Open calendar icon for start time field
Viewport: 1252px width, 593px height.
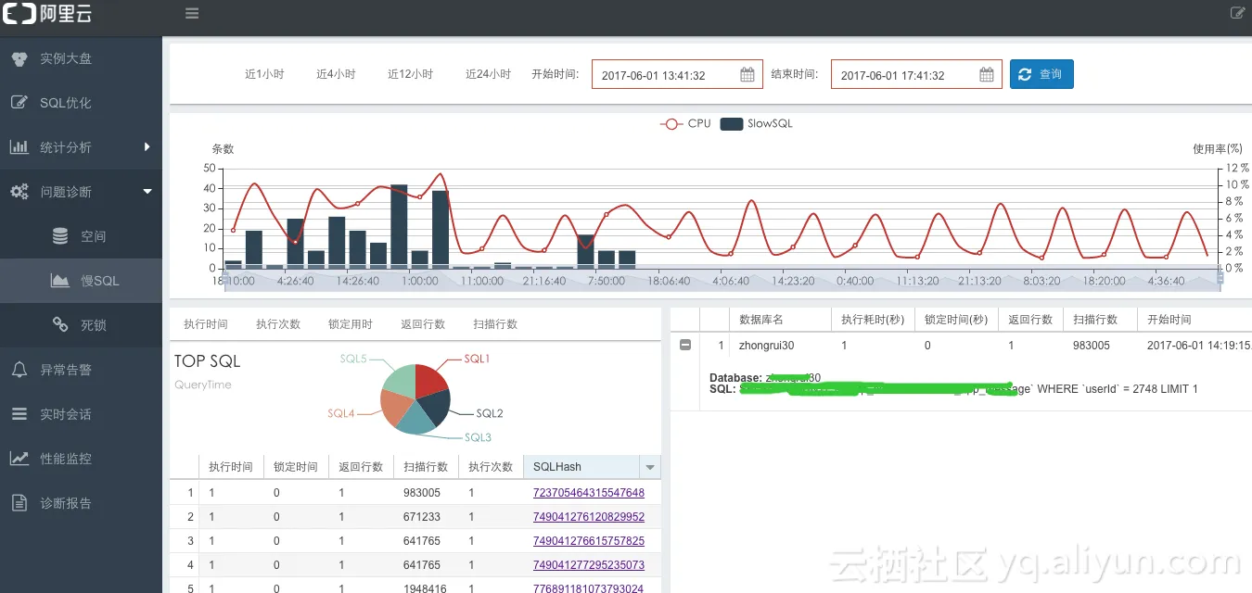coord(747,75)
